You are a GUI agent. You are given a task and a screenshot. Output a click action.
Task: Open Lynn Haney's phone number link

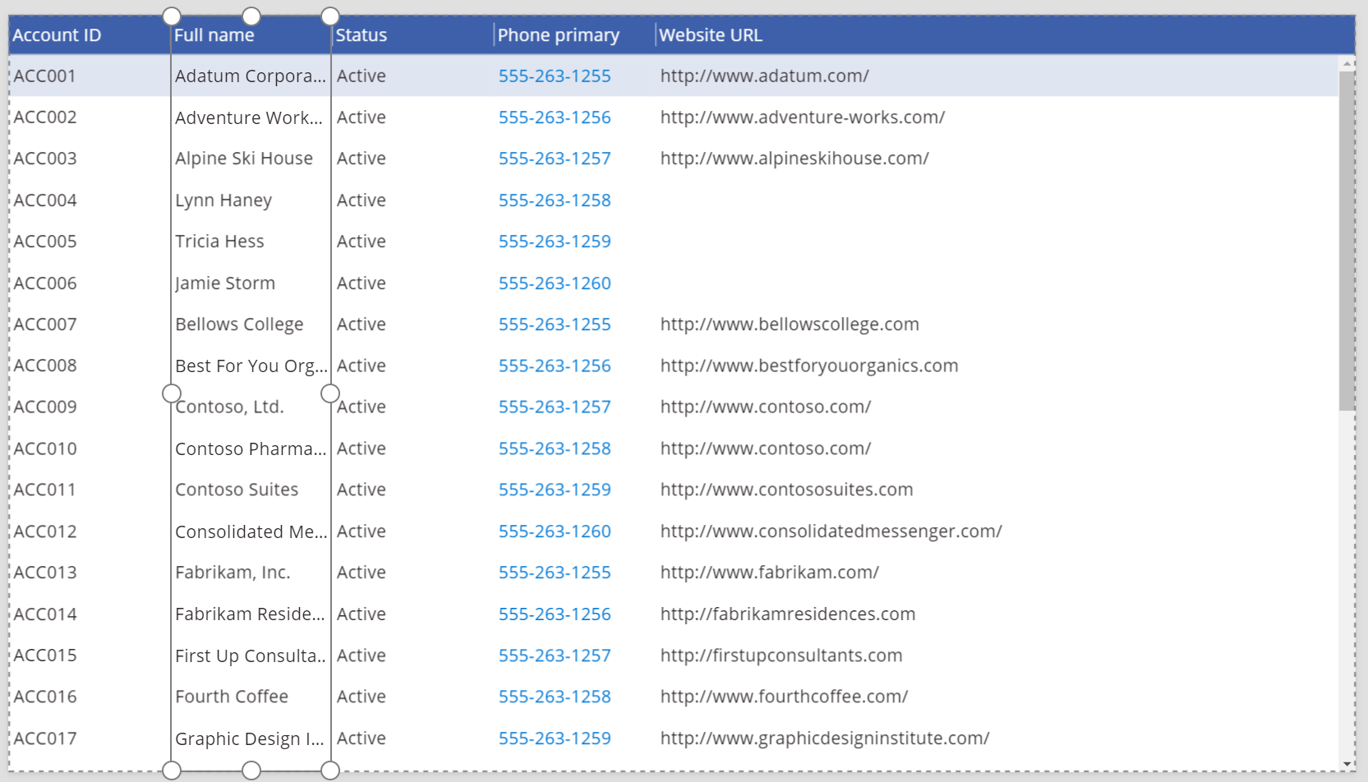555,200
